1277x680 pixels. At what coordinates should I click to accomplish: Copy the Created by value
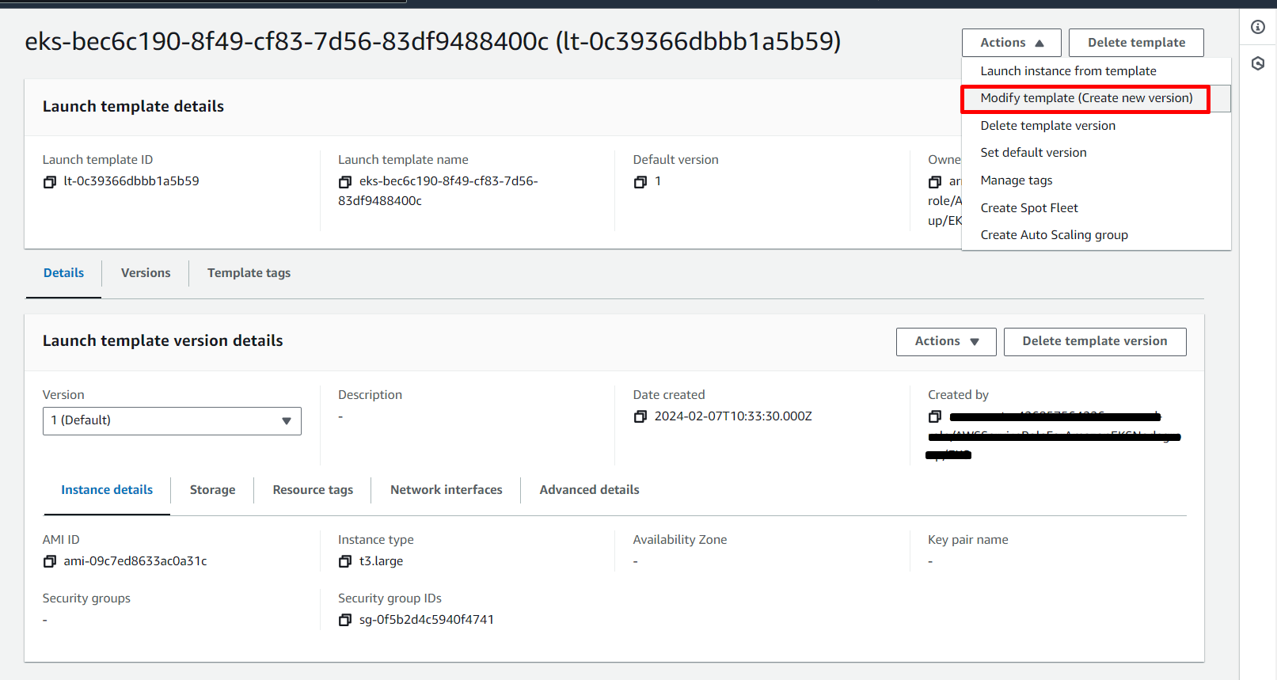tap(935, 416)
